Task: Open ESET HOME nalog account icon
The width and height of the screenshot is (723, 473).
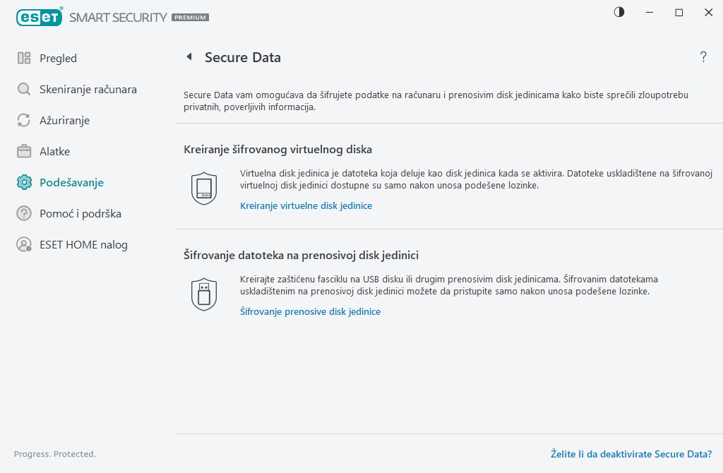Action: 23,244
